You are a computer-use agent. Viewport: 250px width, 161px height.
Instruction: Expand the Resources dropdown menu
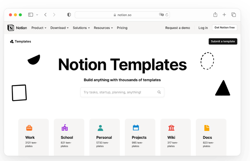tap(103, 28)
